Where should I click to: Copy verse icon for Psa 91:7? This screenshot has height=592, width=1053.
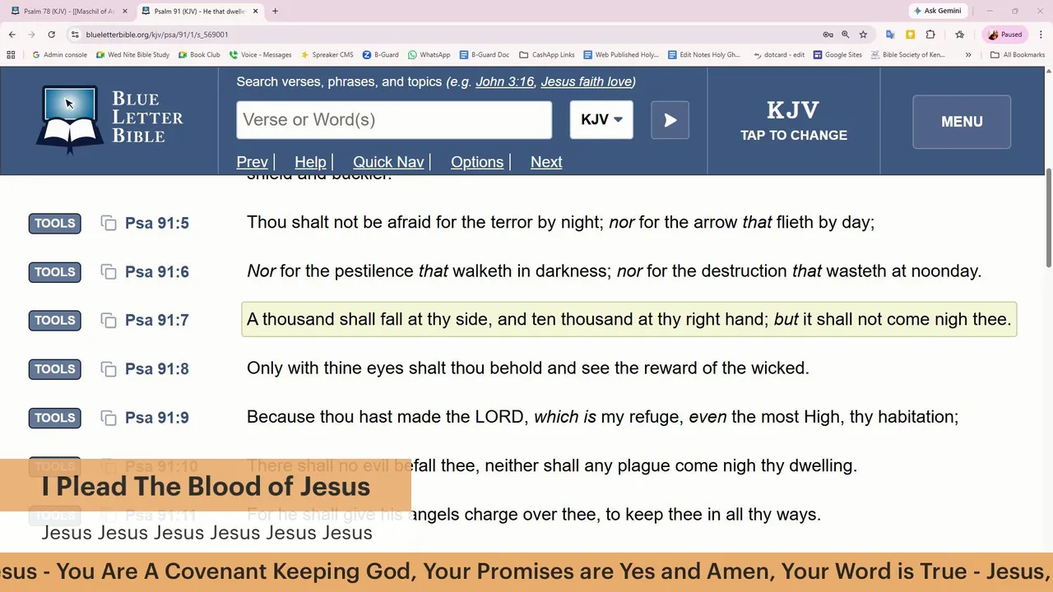(x=108, y=320)
